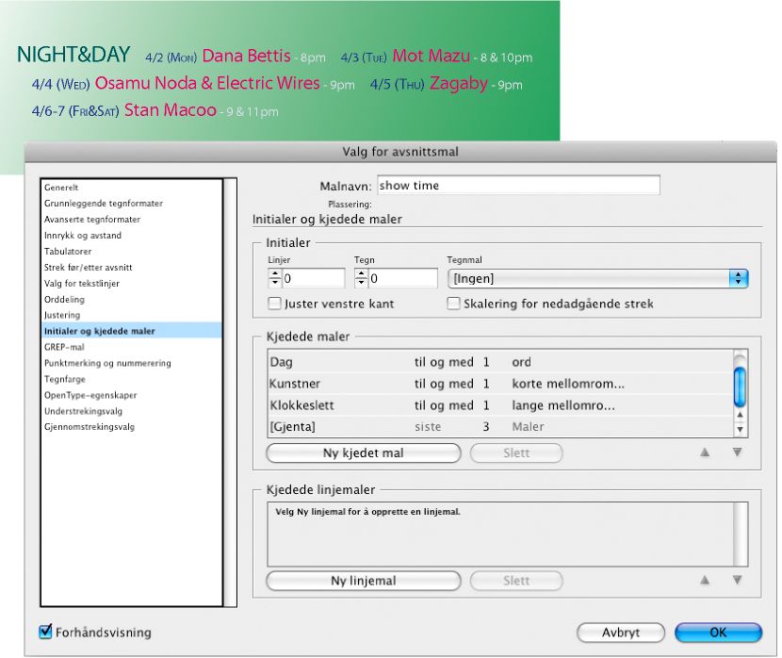Select the Kunstner nested style row
This screenshot has width=782, height=658.
click(500, 384)
